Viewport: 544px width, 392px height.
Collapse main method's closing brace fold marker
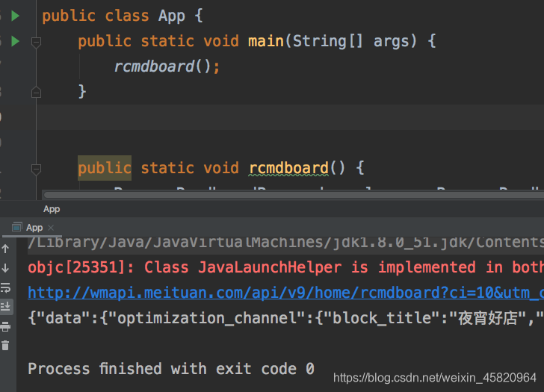point(36,92)
